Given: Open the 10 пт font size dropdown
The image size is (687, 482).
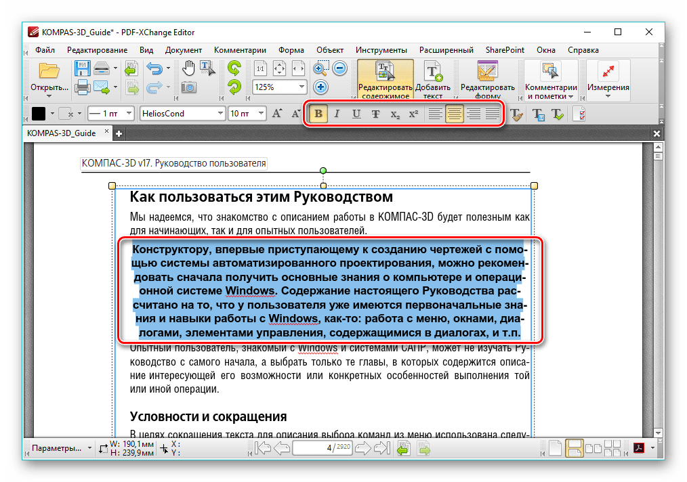Looking at the screenshot, I should pyautogui.click(x=261, y=113).
